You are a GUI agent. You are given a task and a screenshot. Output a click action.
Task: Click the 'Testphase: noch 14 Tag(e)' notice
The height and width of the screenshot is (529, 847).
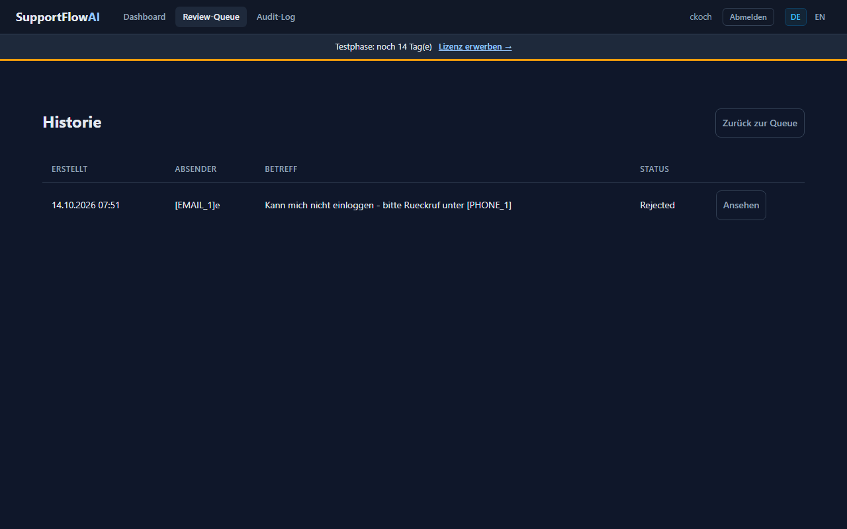point(383,47)
